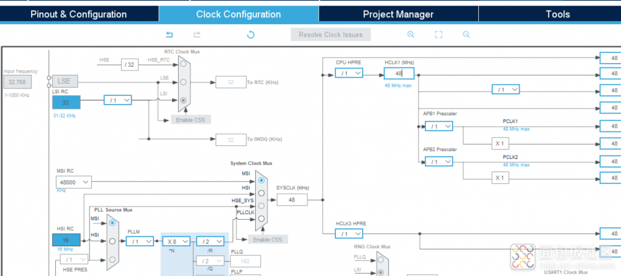Fit the clock diagram to screen
621x276 pixels.
coord(438,35)
